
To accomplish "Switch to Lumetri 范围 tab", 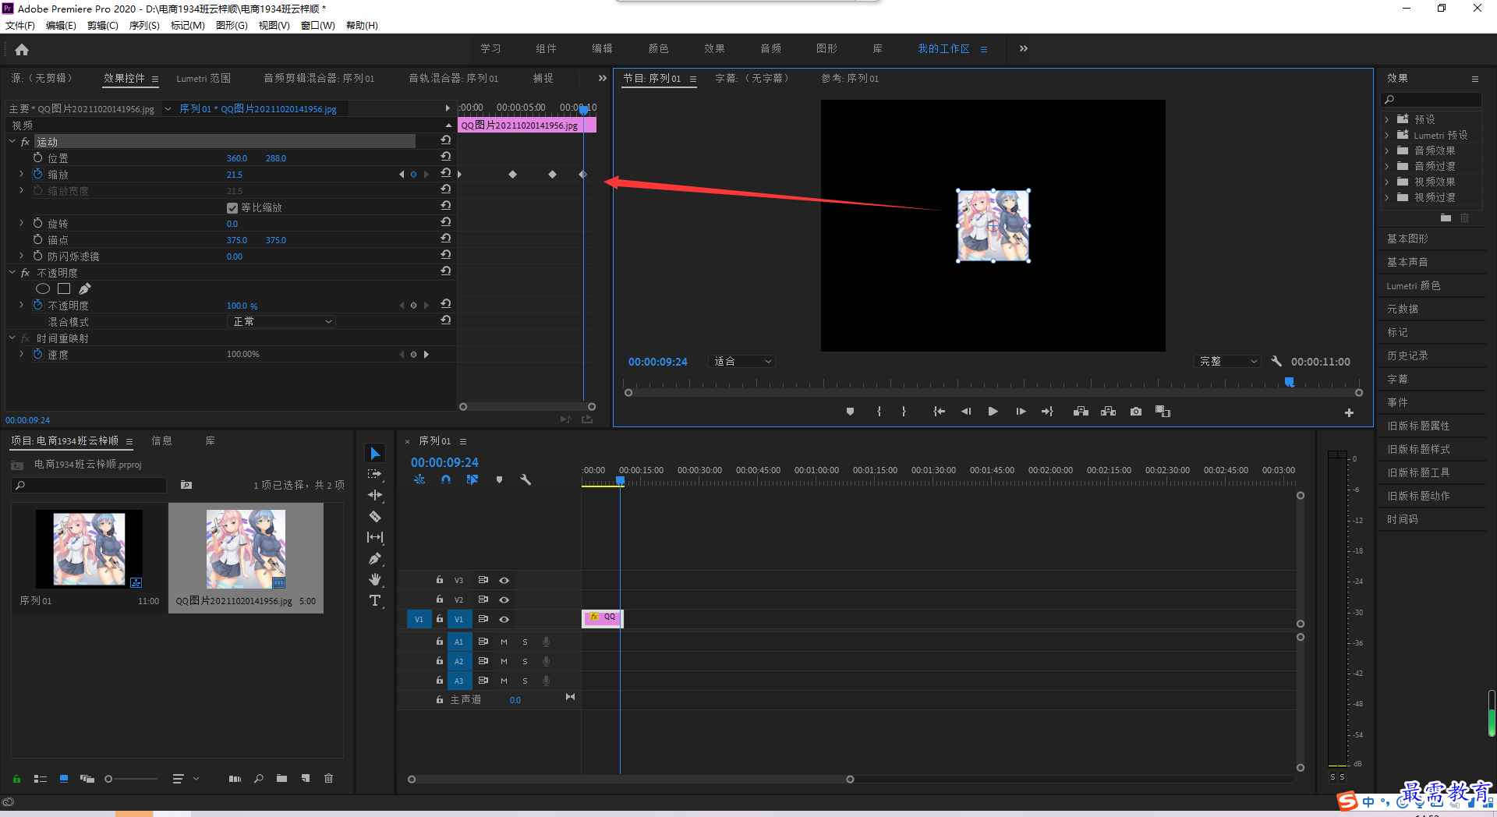I will pos(203,79).
